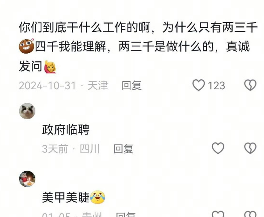Dislike the 美甲美睫 reply
Screen dimensions: 264x217
click(250, 214)
